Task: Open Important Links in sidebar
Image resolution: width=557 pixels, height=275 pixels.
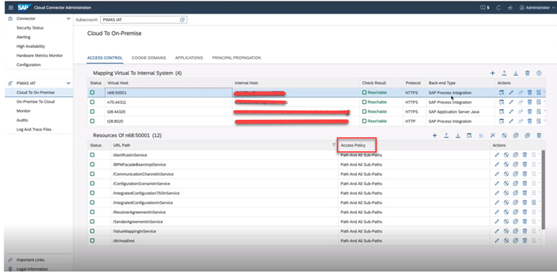Action: pyautogui.click(x=30, y=260)
